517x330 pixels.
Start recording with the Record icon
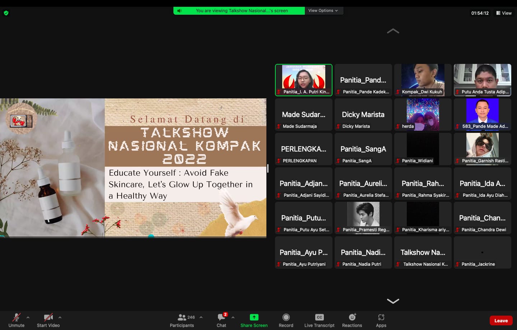pos(286,317)
